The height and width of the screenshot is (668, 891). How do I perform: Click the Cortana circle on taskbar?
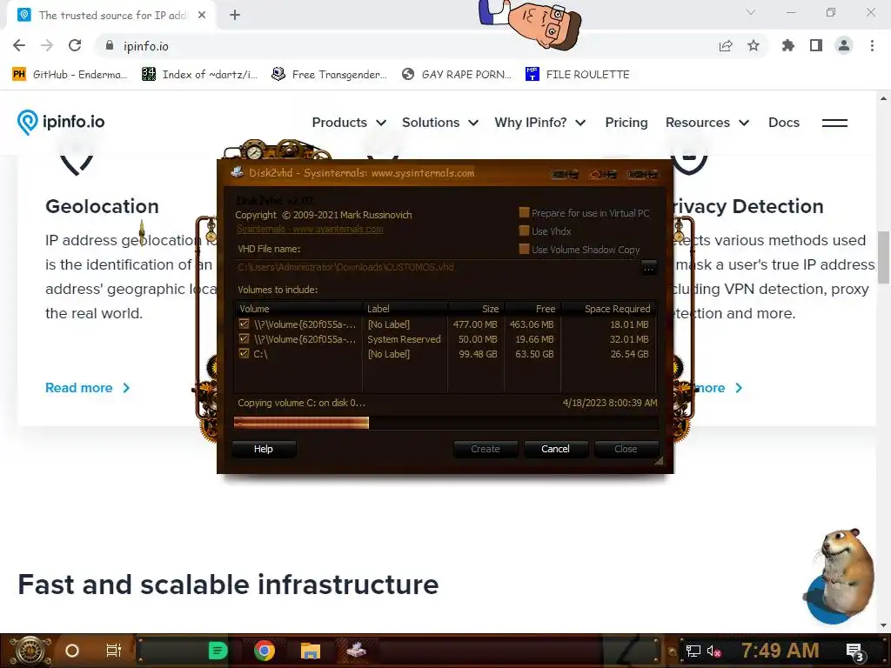(x=71, y=651)
